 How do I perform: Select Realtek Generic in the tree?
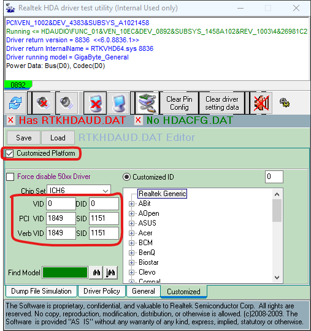[x=163, y=194]
